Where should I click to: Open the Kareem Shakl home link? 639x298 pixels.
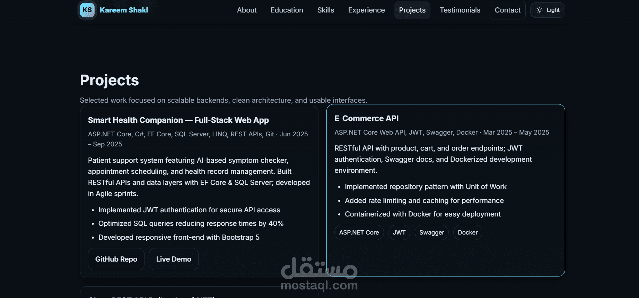coord(124,10)
